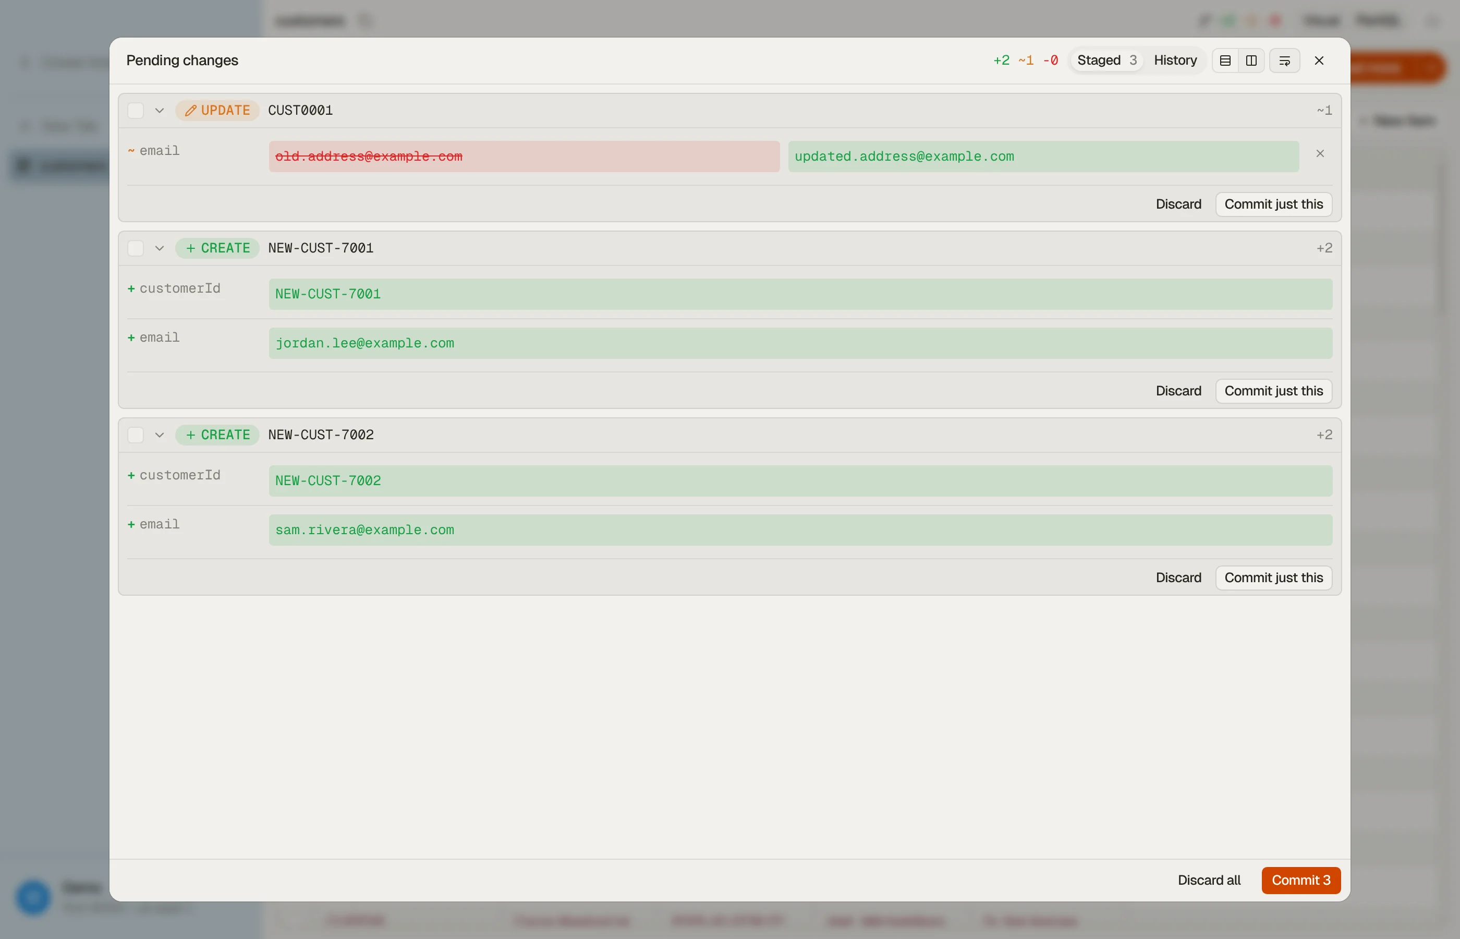Screen dimensions: 1460x939
Task: Click the green NEW-CUST-7001 customerId value
Action: [x=800, y=295]
